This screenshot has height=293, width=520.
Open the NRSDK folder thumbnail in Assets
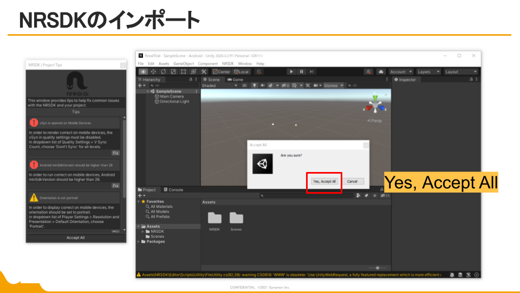pos(214,218)
